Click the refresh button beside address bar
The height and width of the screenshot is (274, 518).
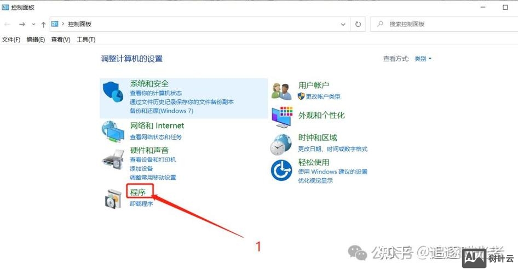point(358,24)
